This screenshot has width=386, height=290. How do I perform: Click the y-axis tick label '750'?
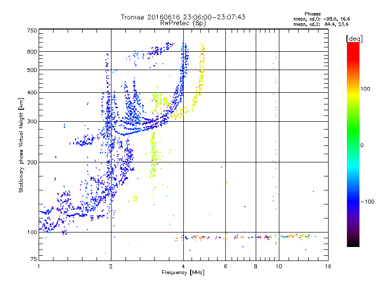point(32,30)
